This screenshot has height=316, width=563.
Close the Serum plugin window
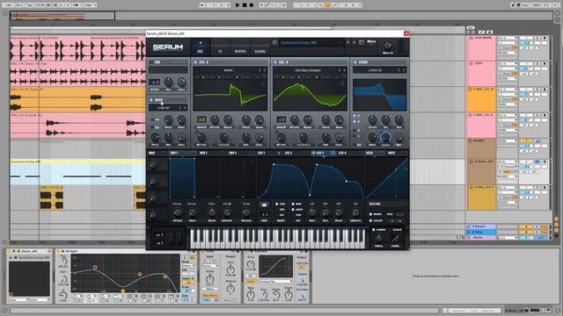(x=406, y=33)
